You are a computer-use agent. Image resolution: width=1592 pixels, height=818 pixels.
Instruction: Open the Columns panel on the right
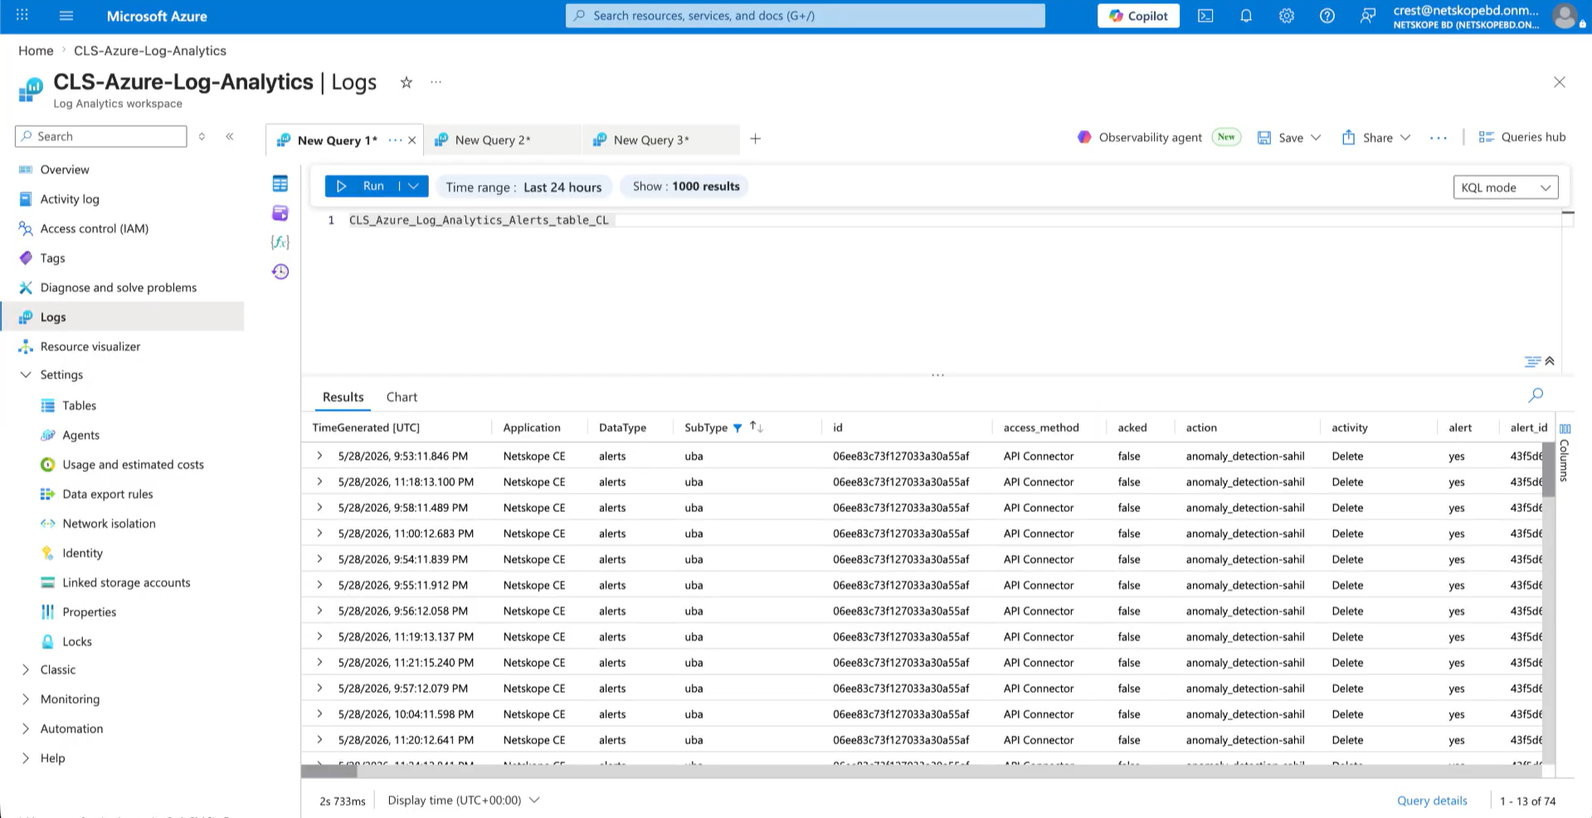click(1565, 452)
